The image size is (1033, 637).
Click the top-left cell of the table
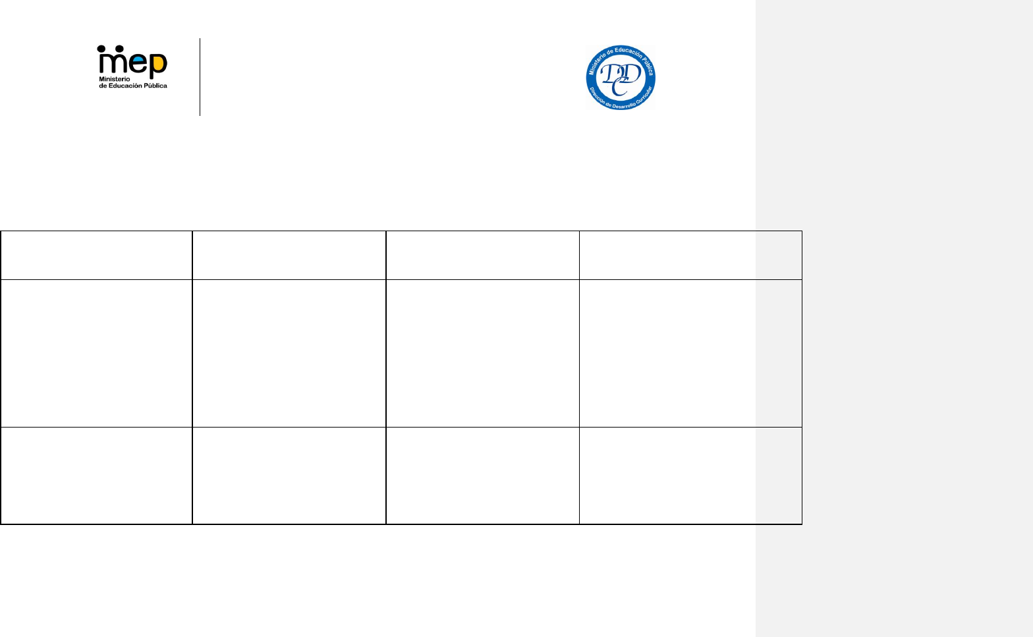[x=96, y=255]
